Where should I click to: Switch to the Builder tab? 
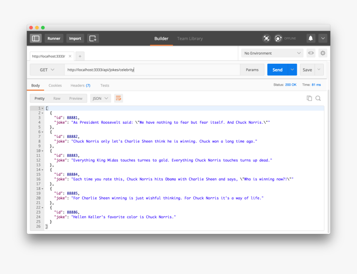(x=161, y=38)
